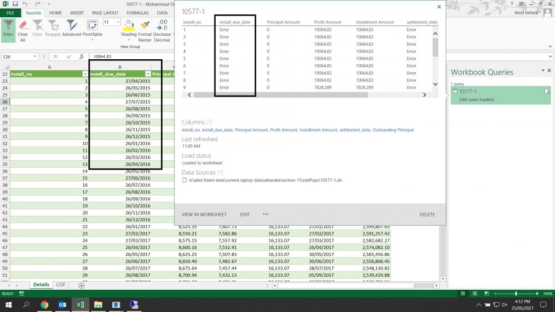Switch to Page Layout view in the status bar
Viewport: 555px width, 312px height.
(x=475, y=294)
